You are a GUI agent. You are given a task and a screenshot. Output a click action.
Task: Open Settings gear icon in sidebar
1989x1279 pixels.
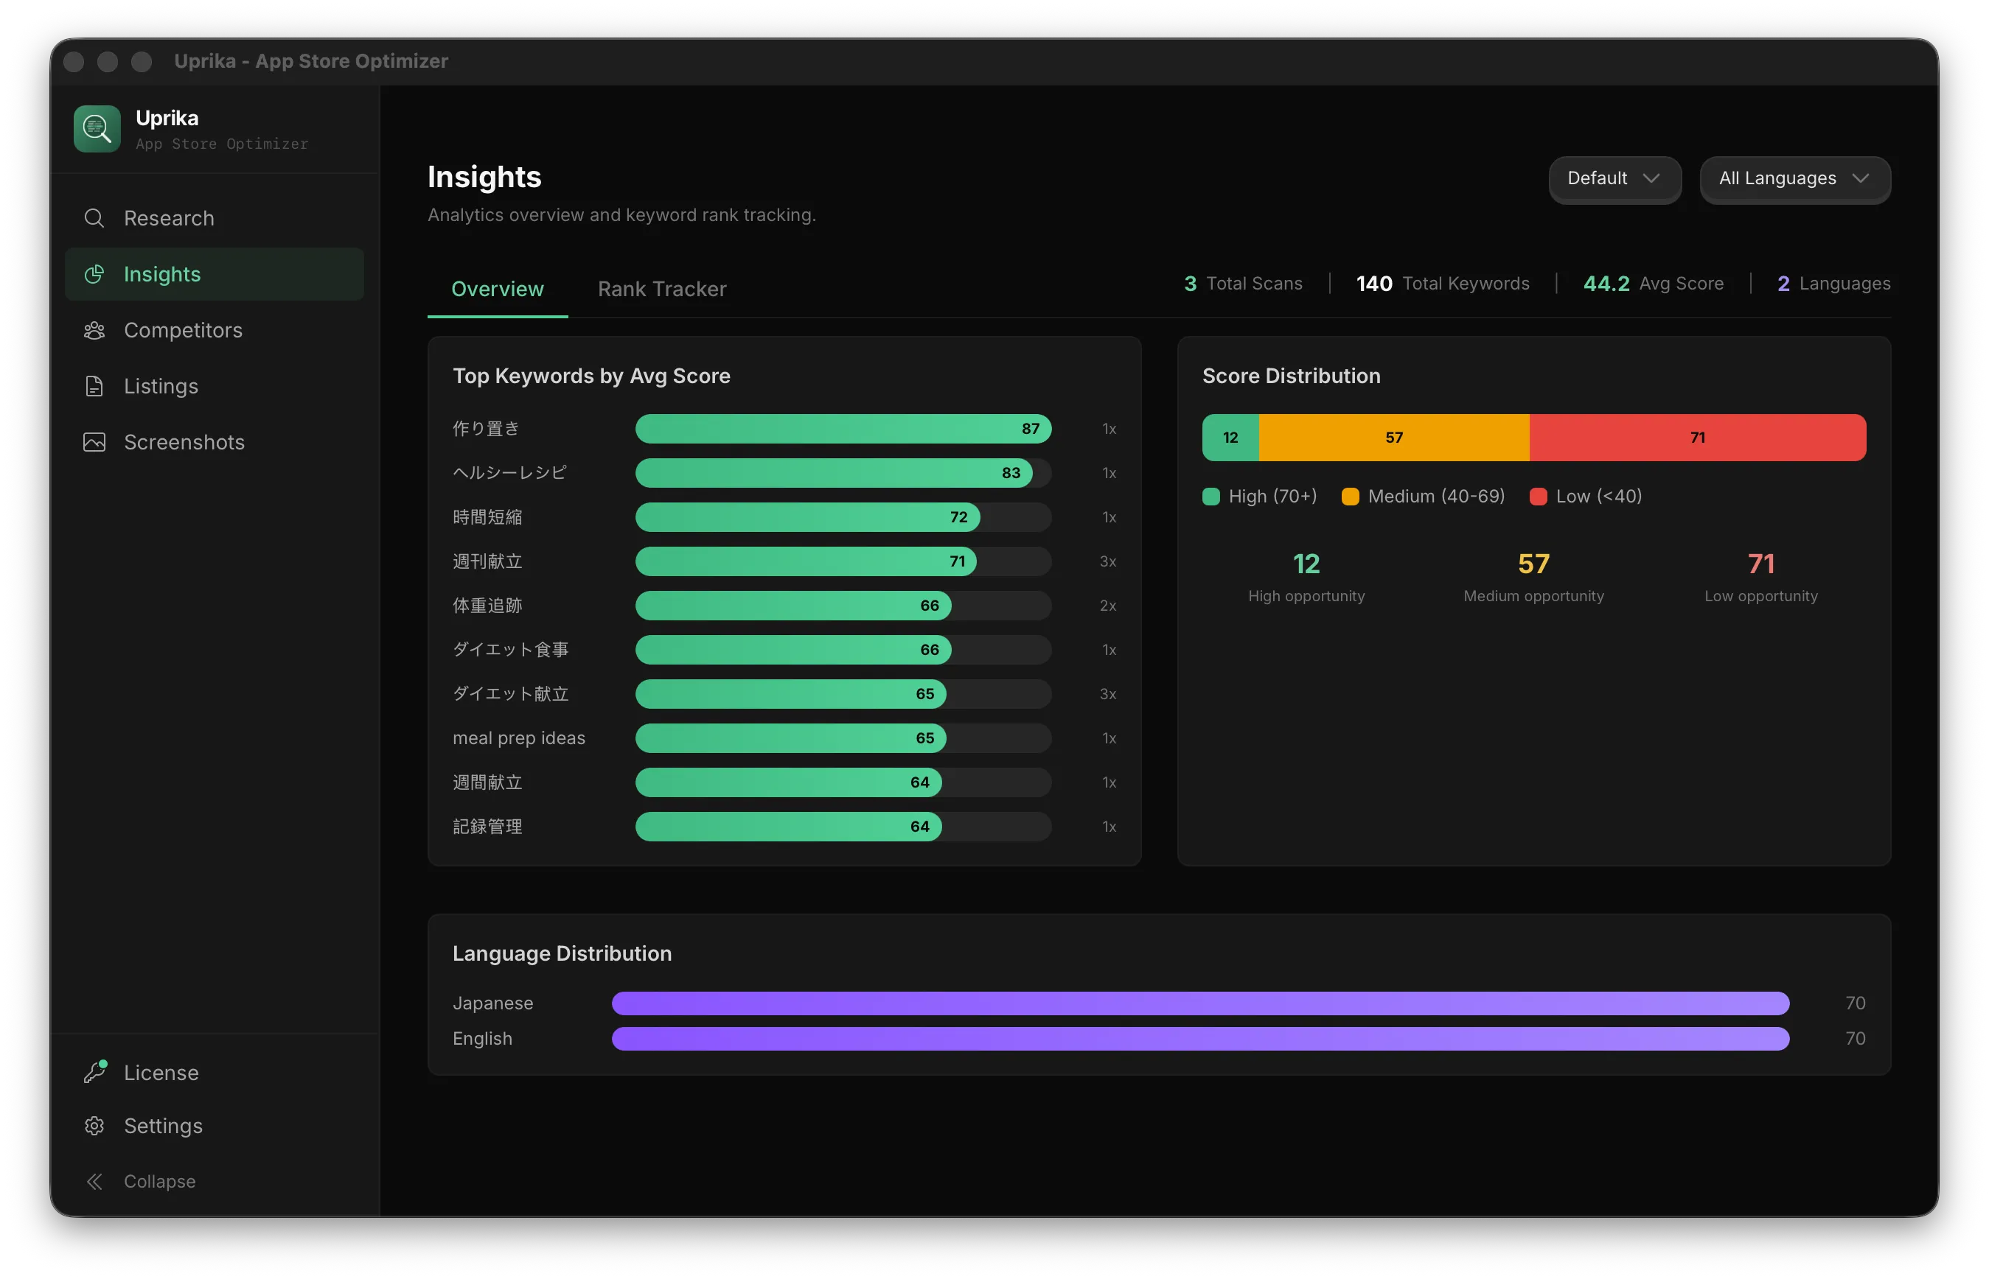[x=94, y=1125]
